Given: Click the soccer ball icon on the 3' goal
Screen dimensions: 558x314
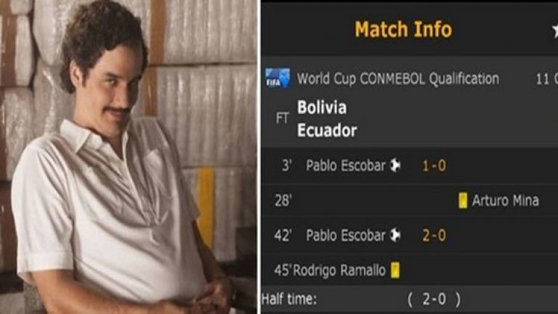Looking at the screenshot, I should [x=395, y=165].
